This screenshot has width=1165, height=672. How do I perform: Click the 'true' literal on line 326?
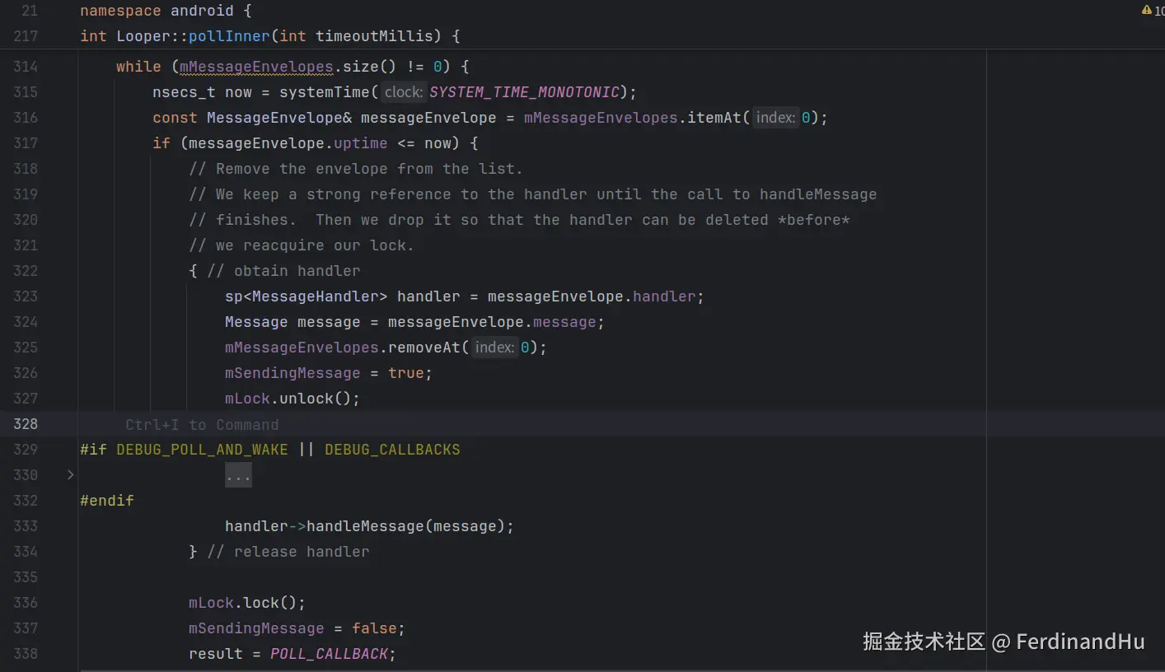pyautogui.click(x=406, y=373)
